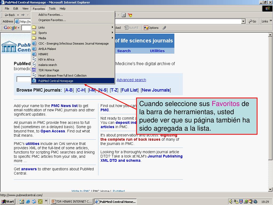273x205 pixels.
Task: Click the first quick launch notepad icon
Action: point(22,202)
